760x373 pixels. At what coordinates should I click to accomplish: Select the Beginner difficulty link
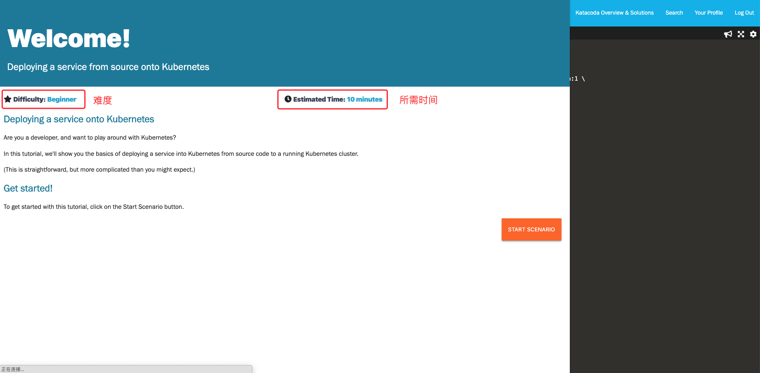[x=61, y=99]
